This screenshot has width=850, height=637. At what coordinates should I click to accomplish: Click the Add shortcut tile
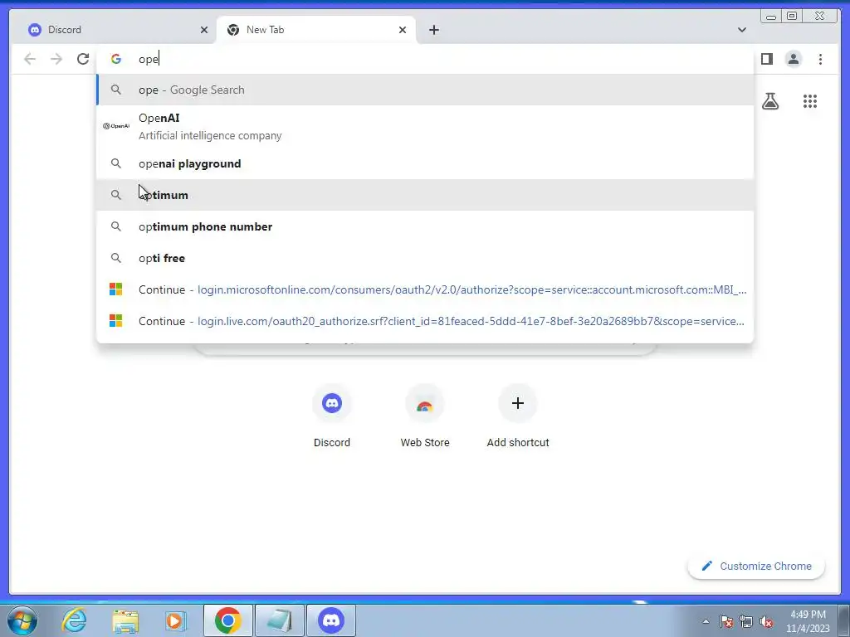518,416
